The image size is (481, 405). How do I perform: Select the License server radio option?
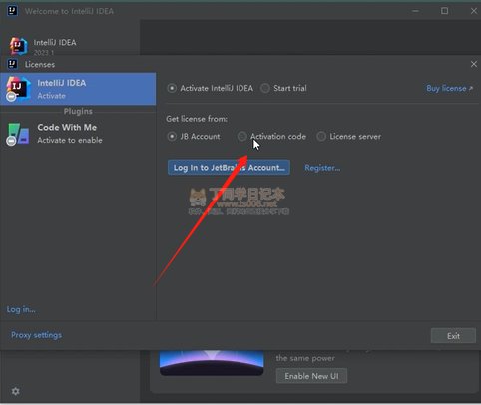(349, 136)
